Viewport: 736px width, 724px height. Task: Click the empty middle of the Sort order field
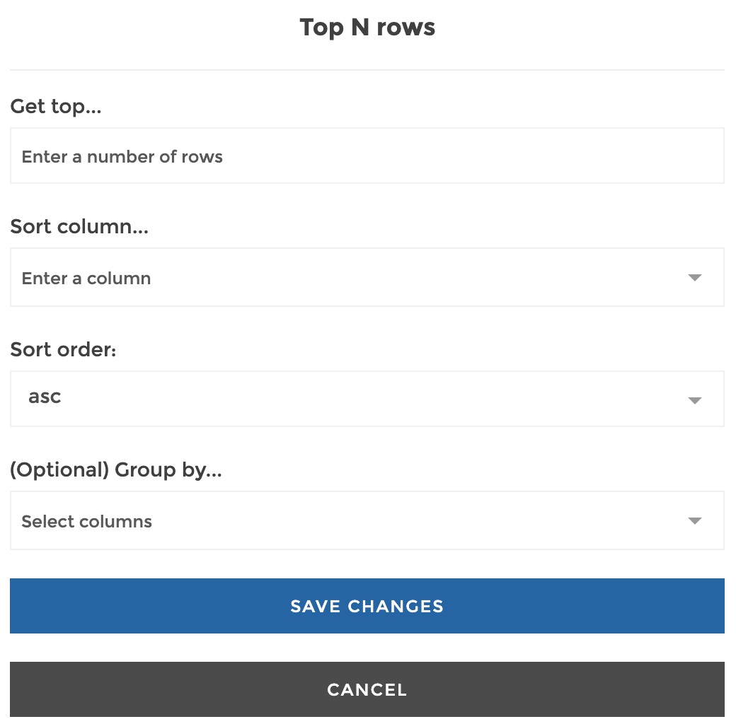pyautogui.click(x=367, y=399)
